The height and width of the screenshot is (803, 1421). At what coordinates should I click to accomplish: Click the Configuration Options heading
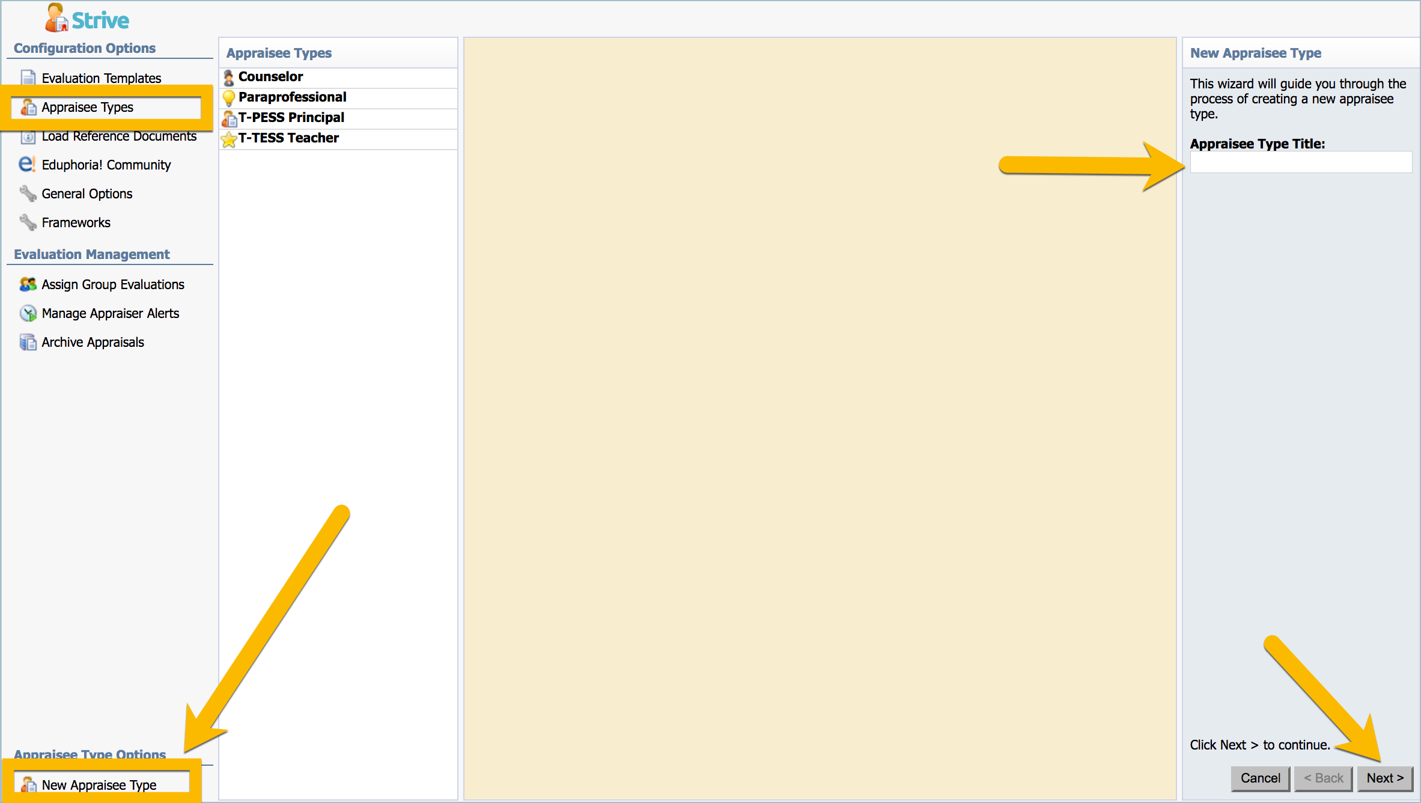(x=85, y=48)
